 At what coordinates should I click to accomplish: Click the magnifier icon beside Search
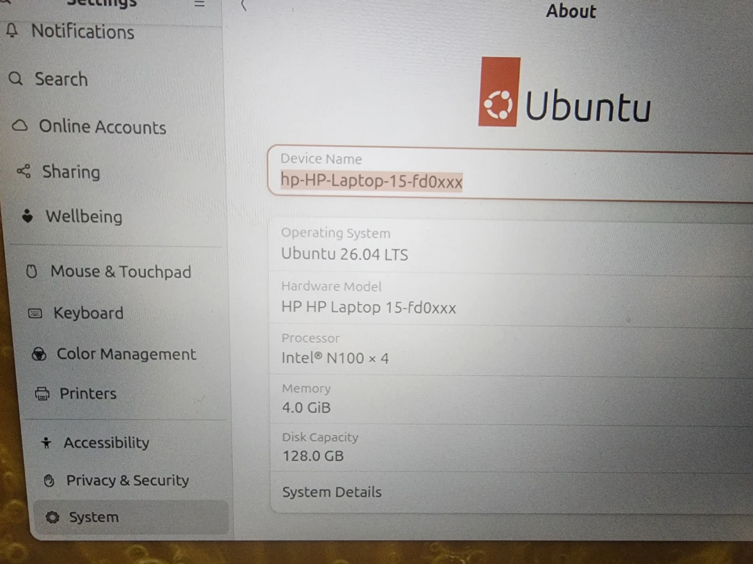tap(16, 79)
